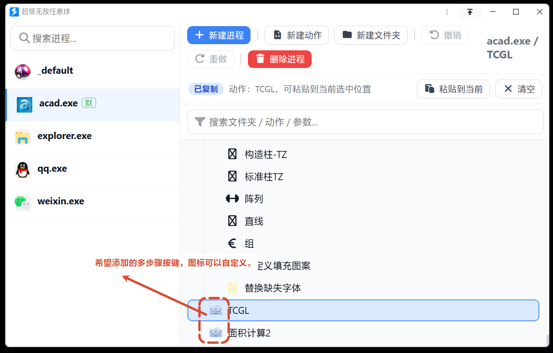Screen dimensions: 553x353
Task: Click the dumbbell icon beside 阵列
Action: pyautogui.click(x=232, y=199)
